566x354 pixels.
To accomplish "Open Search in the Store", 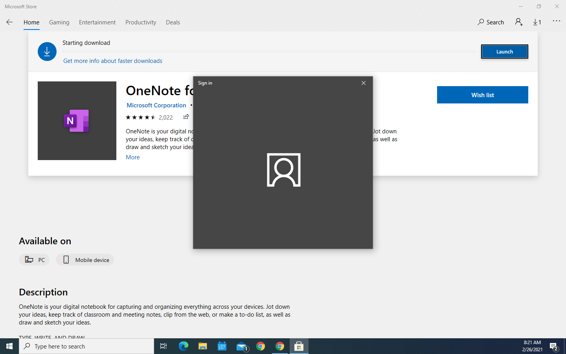I will pos(491,22).
